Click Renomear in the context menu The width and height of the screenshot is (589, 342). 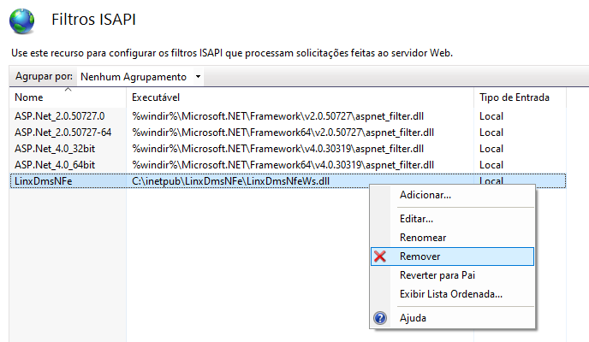423,238
